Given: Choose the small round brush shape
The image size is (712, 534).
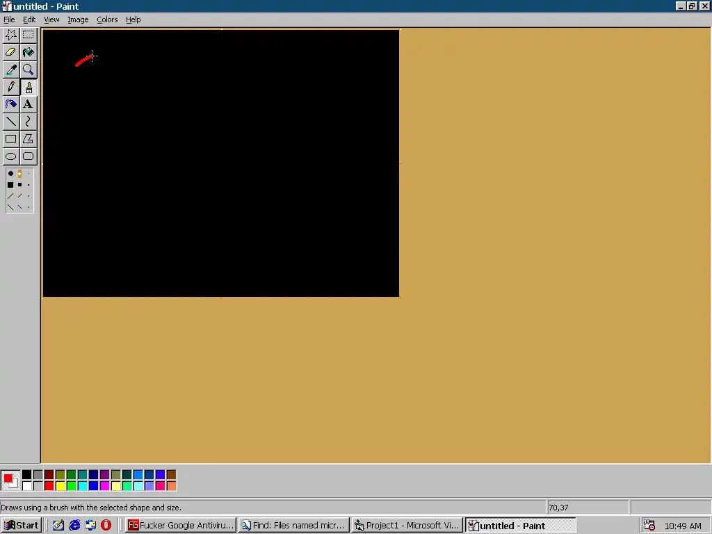Looking at the screenshot, I should point(29,173).
